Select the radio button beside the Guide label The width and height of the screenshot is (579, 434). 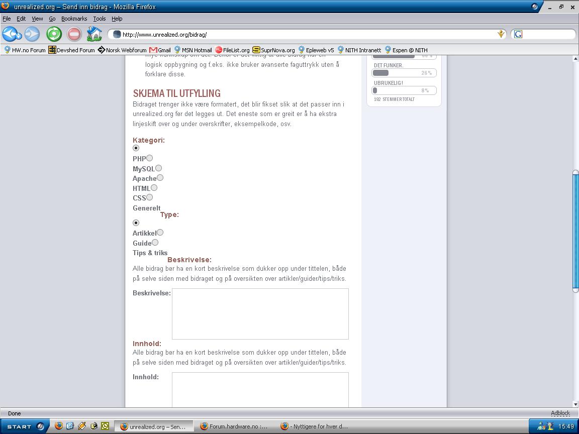tap(155, 243)
